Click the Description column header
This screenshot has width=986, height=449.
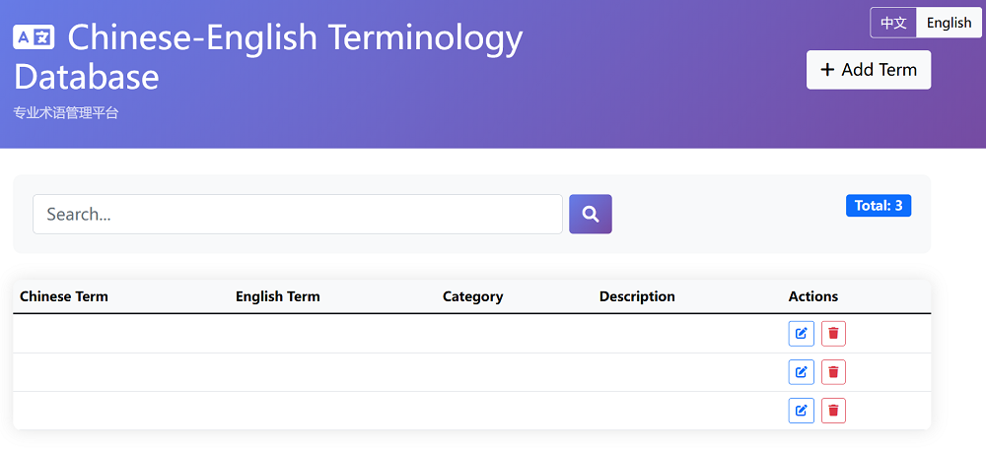point(637,296)
